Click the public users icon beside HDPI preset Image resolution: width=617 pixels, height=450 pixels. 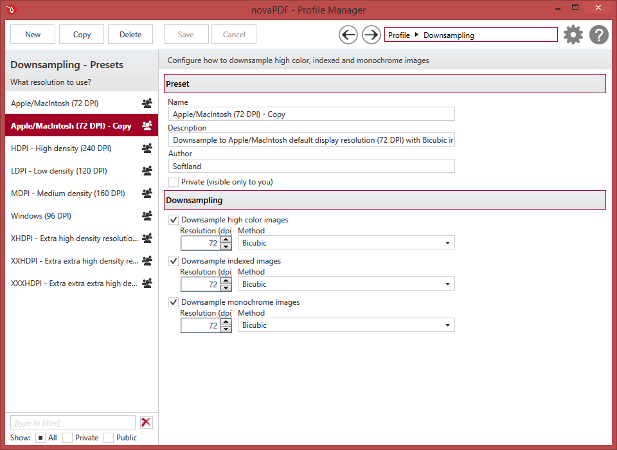click(147, 148)
